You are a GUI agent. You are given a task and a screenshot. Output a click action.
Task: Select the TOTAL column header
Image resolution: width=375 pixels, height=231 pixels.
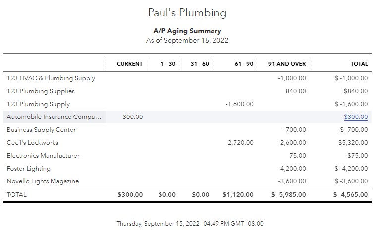tap(359, 64)
